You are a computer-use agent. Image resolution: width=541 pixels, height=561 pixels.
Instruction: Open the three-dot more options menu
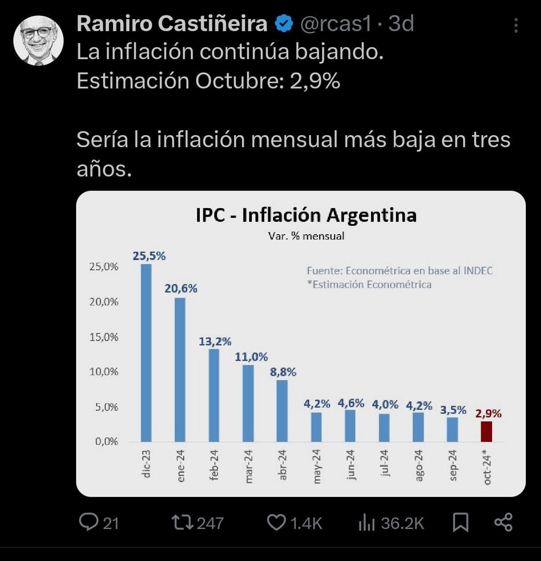coord(516,25)
